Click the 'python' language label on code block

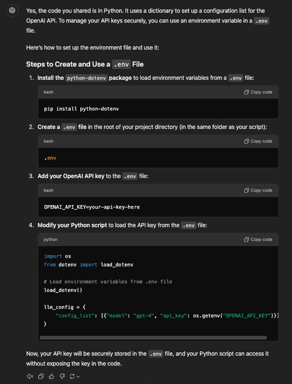(51, 239)
